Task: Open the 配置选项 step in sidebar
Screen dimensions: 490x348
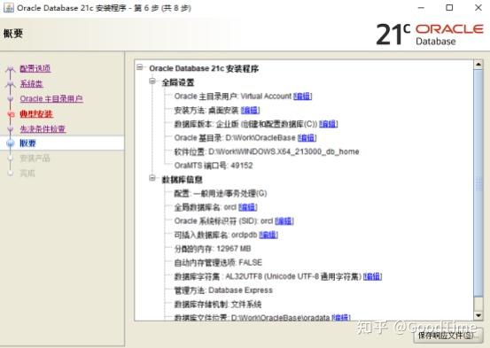Action: tap(35, 68)
